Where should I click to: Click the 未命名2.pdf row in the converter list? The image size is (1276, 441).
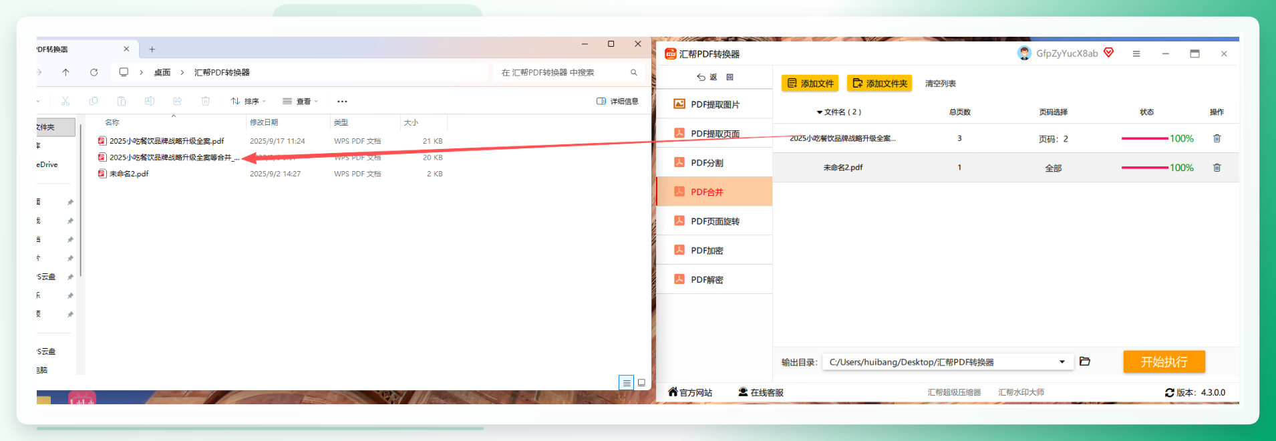coord(1005,168)
